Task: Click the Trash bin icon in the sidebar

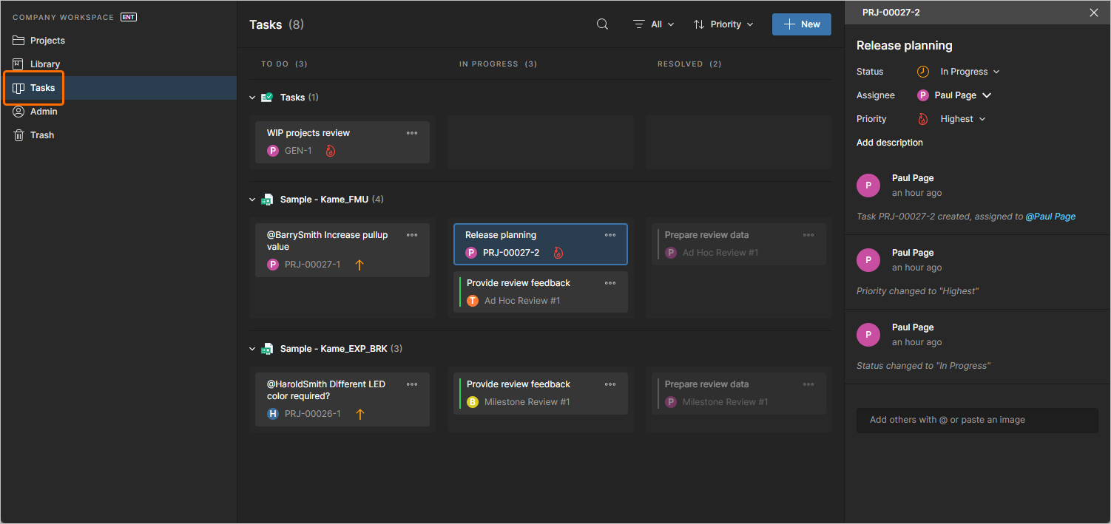Action: pyautogui.click(x=19, y=135)
